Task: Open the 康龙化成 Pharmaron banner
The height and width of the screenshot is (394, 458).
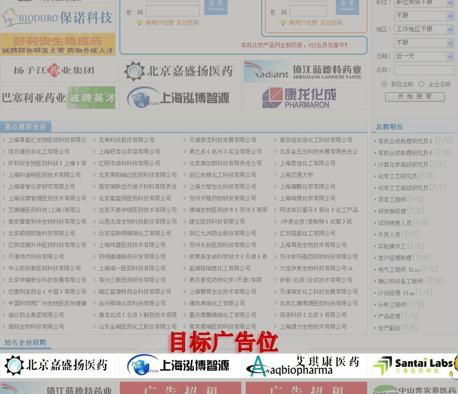Action: point(305,98)
